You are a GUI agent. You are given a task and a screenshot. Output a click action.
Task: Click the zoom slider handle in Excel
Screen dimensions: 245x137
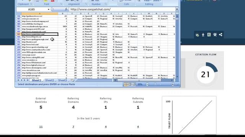point(155,84)
